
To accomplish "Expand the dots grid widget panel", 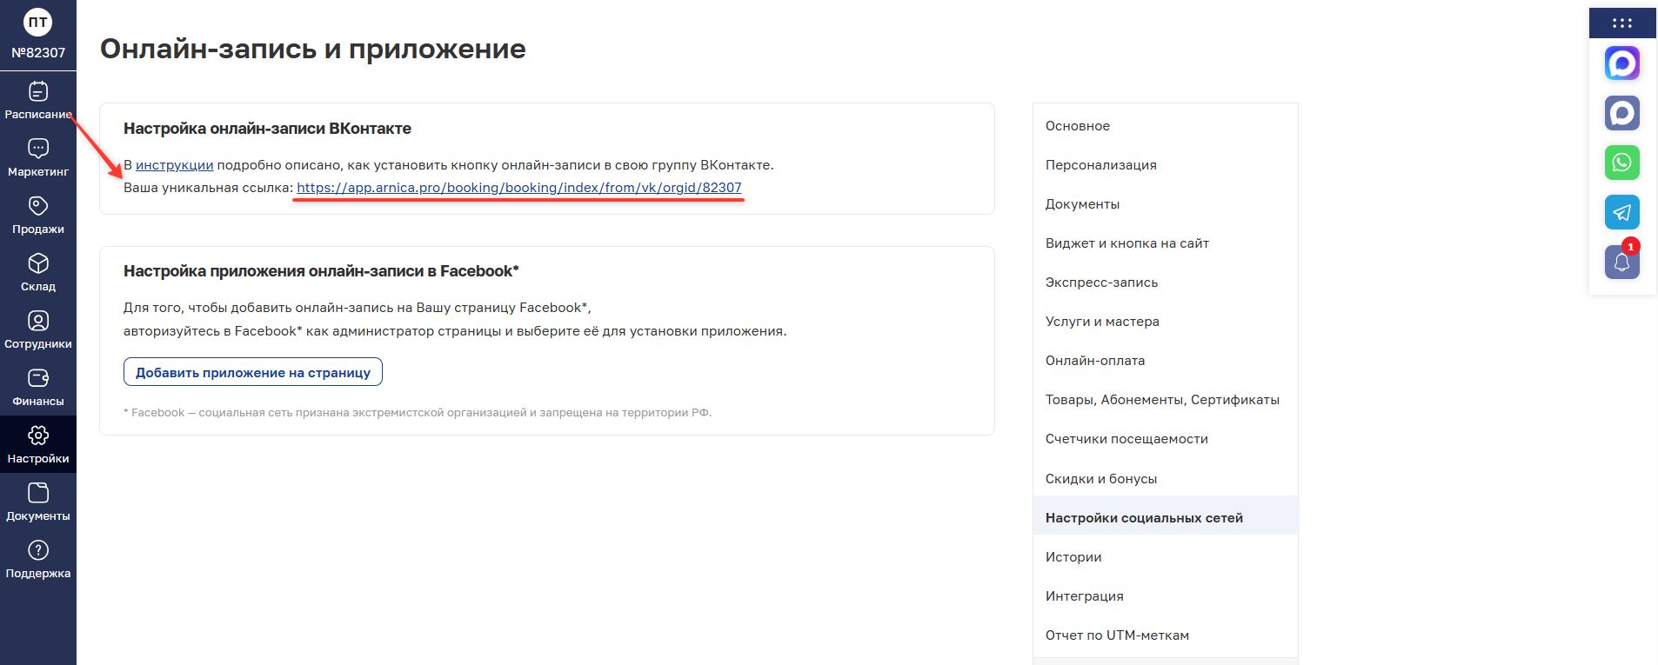I will coord(1621,23).
